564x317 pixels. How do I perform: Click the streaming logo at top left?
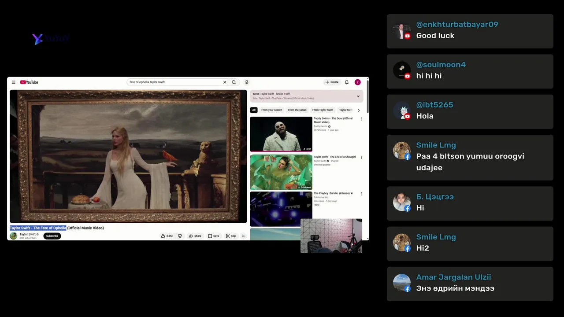tap(51, 39)
